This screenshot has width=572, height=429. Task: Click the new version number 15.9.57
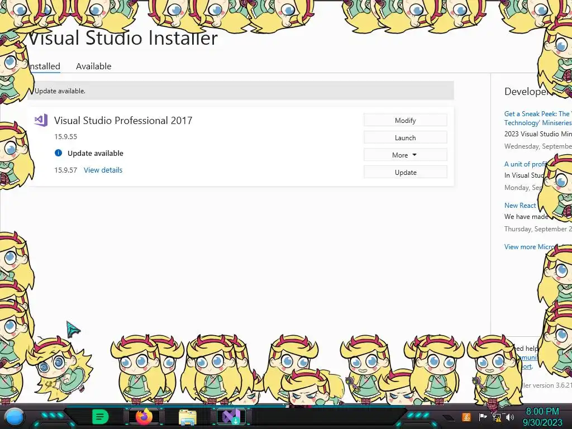[x=66, y=170]
